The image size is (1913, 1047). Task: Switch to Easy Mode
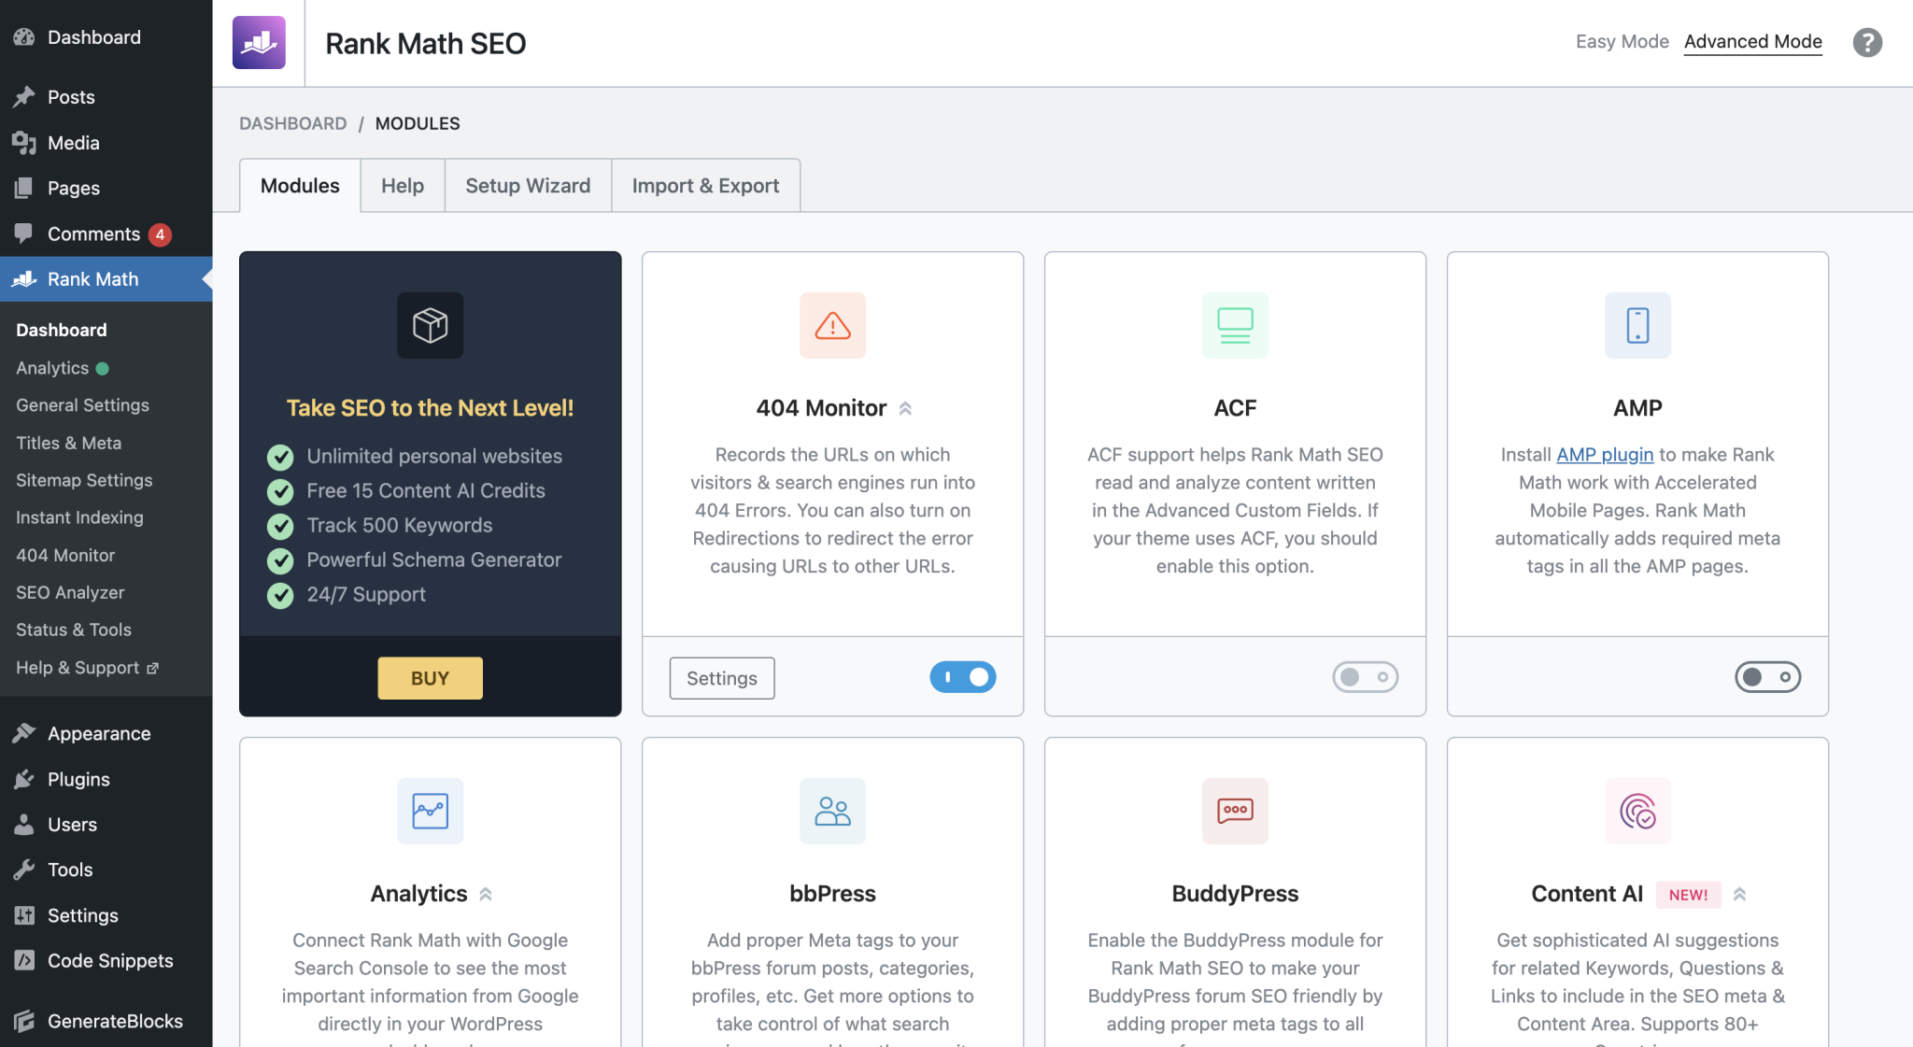click(1622, 42)
